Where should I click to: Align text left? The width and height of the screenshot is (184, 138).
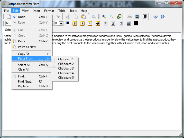(x=106, y=24)
